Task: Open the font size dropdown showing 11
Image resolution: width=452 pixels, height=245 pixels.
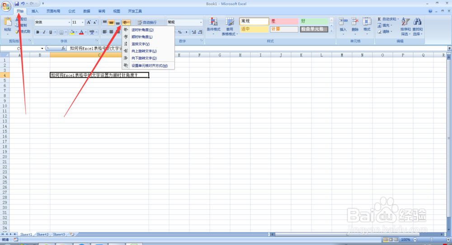Action: pyautogui.click(x=82, y=22)
